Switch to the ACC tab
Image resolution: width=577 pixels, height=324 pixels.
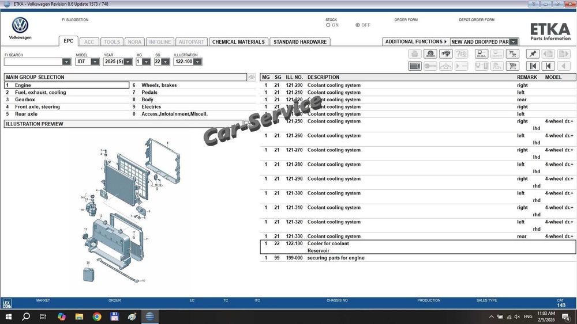point(89,42)
